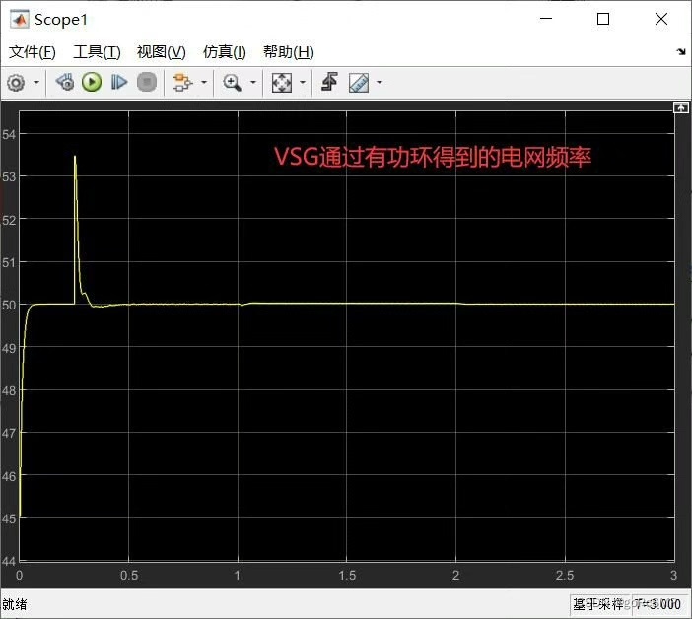Scale axes limits to fit view
The width and height of the screenshot is (692, 619).
(x=282, y=83)
